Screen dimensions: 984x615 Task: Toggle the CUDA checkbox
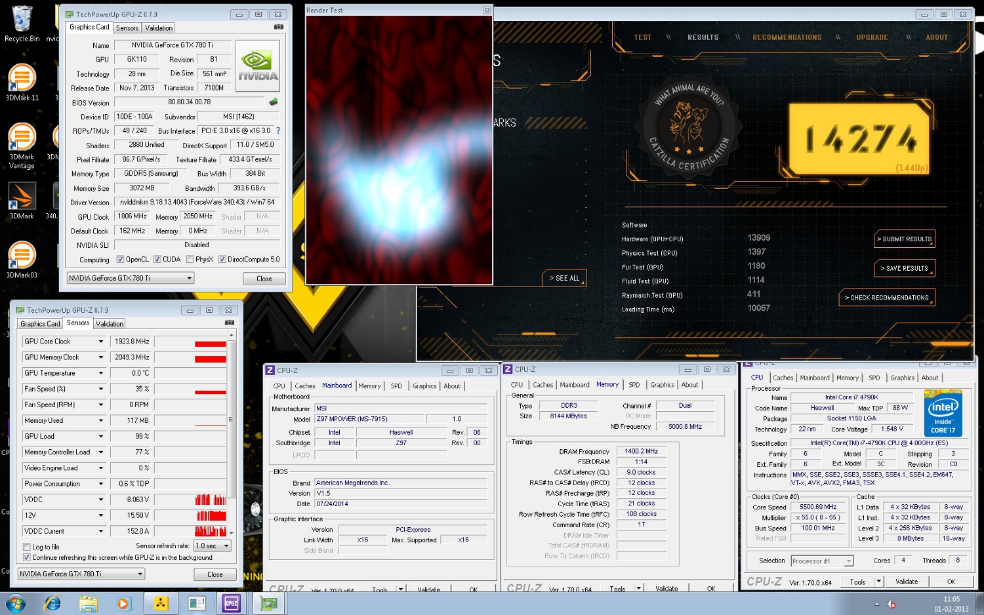click(x=157, y=259)
